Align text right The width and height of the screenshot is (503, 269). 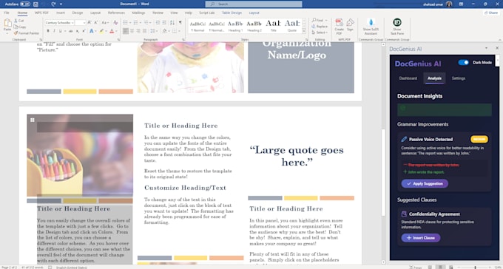pyautogui.click(x=138, y=31)
